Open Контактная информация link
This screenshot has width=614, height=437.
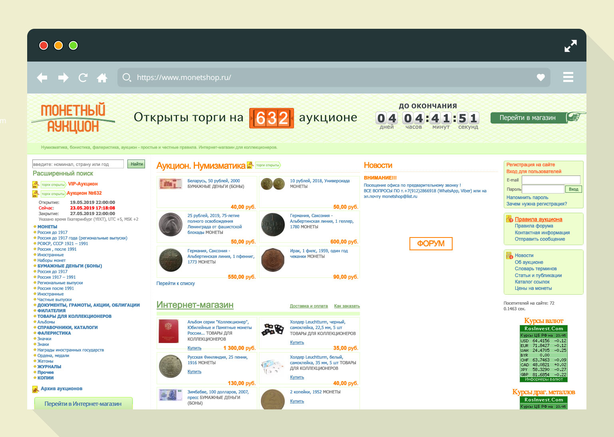click(542, 233)
